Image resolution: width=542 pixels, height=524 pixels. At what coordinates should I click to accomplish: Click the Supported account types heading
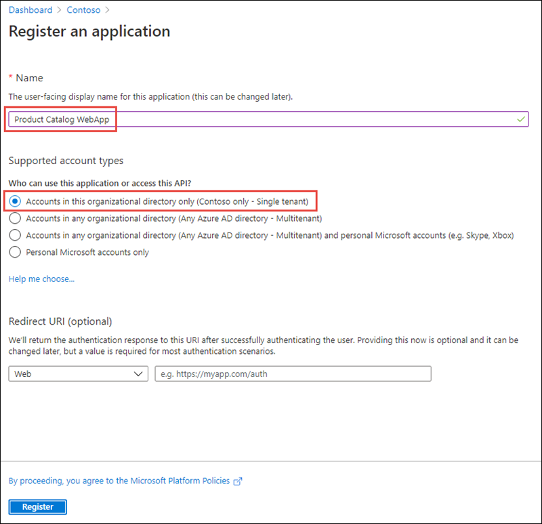pyautogui.click(x=66, y=161)
